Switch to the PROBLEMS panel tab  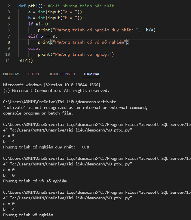[12, 74]
